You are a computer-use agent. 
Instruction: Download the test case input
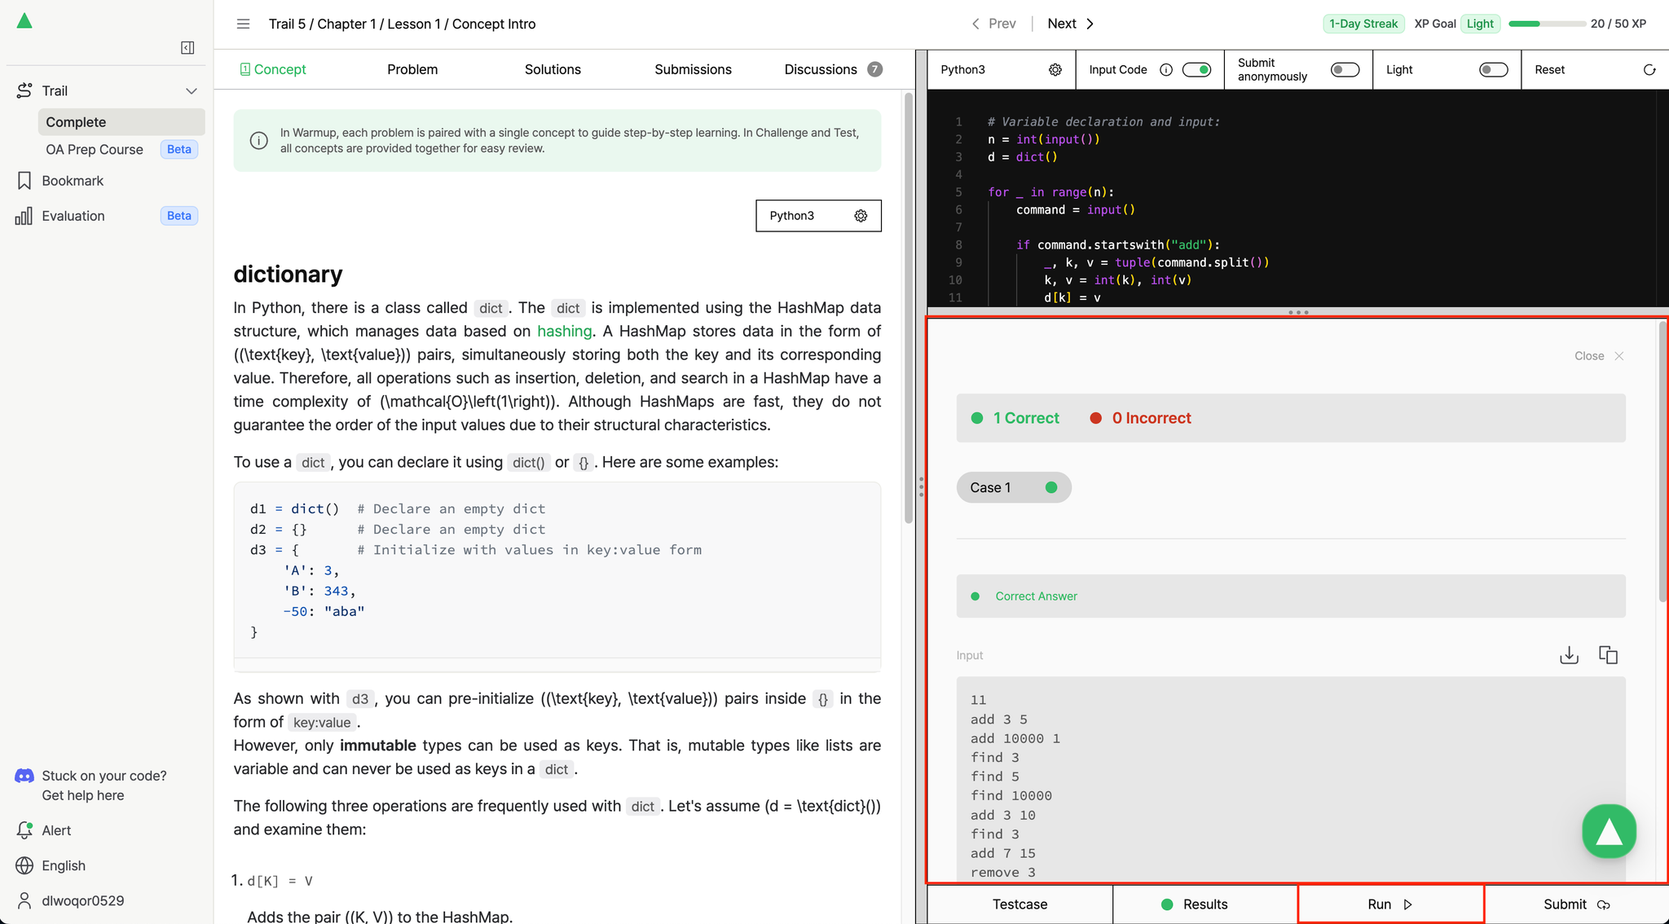pyautogui.click(x=1569, y=655)
